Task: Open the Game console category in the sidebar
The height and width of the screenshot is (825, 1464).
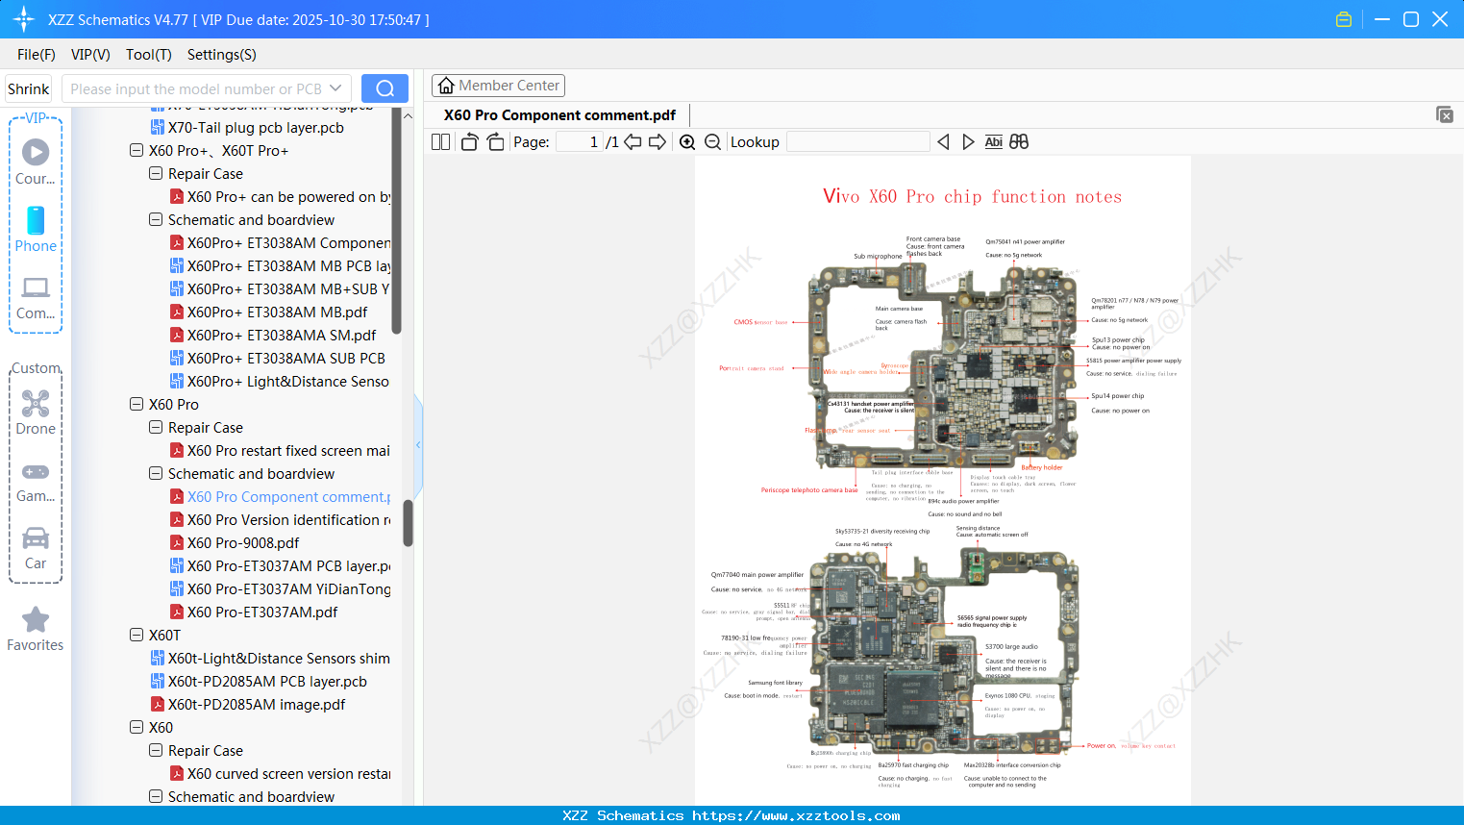Action: pyautogui.click(x=36, y=482)
